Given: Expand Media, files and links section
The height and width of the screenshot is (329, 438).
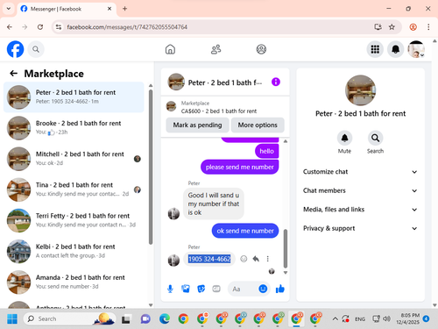Looking at the screenshot, I should (x=360, y=210).
